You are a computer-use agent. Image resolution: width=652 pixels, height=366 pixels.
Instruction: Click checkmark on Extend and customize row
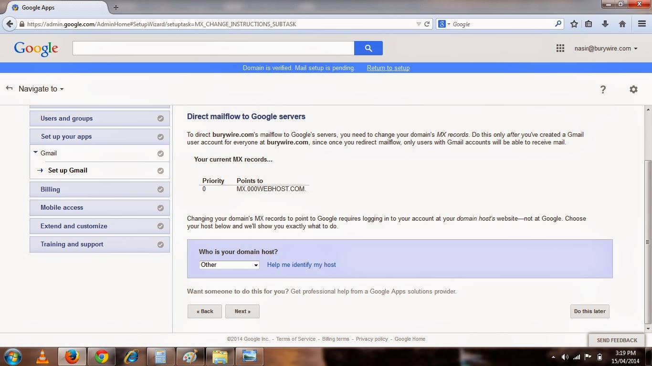click(x=160, y=226)
